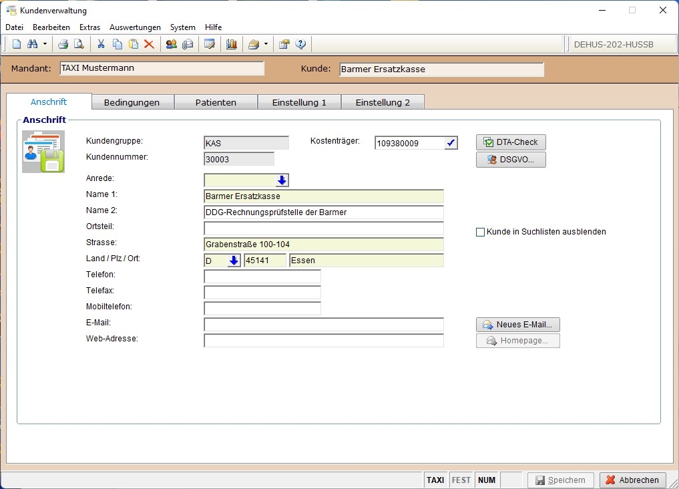679x489 pixels.
Task: Expand the Anrede dropdown arrow
Action: pyautogui.click(x=282, y=180)
